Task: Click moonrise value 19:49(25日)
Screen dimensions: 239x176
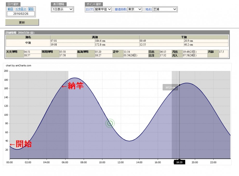Action: pos(195,52)
